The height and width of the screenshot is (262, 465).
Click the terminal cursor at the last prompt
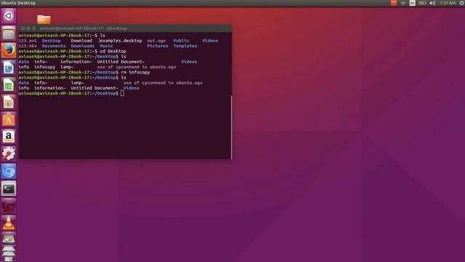[123, 93]
